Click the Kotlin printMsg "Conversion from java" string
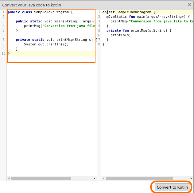 (x=161, y=21)
